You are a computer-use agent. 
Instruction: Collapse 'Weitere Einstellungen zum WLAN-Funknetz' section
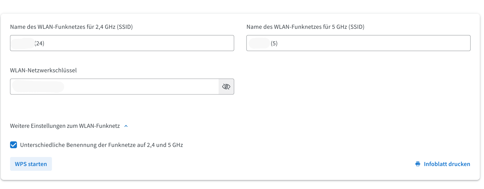pos(65,126)
